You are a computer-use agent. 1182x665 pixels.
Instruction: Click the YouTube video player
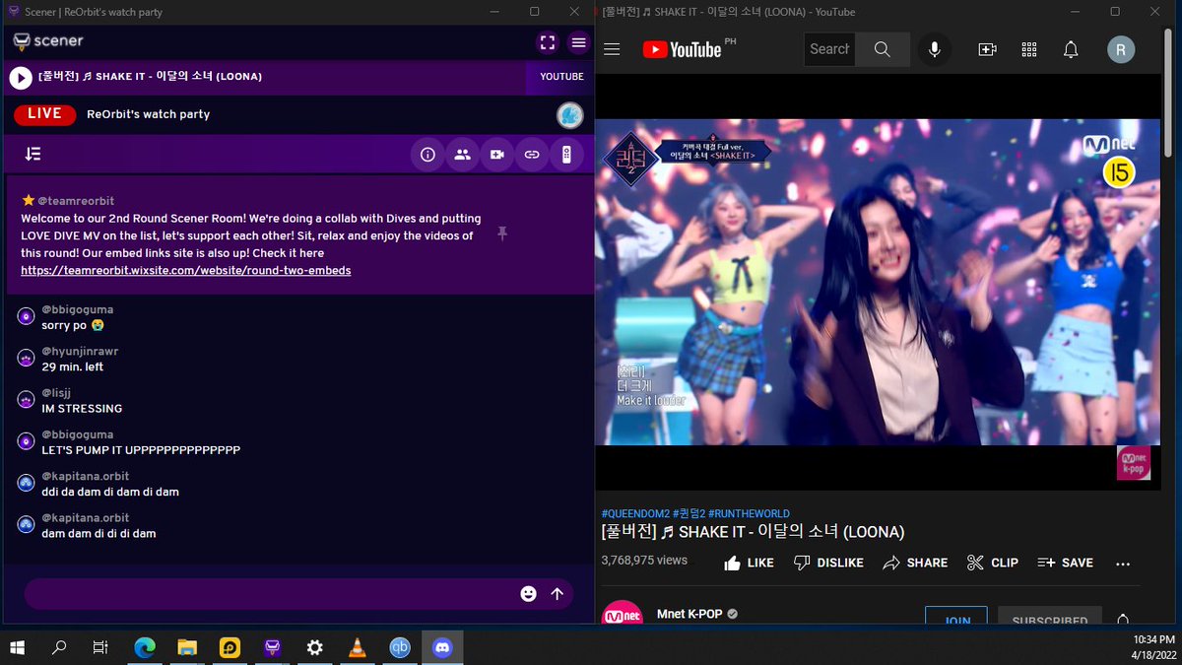click(878, 282)
